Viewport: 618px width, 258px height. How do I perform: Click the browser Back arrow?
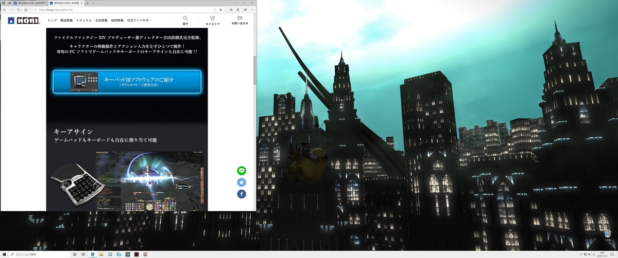click(4, 10)
